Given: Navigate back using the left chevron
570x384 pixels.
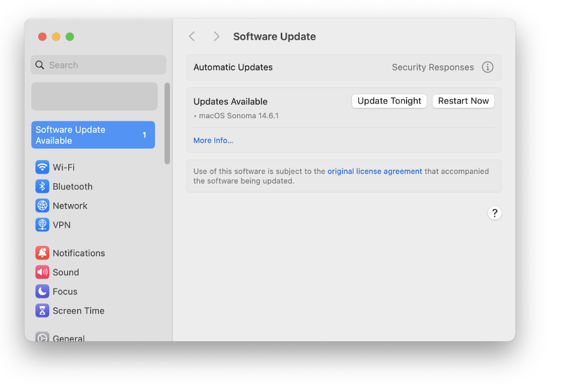Looking at the screenshot, I should click(192, 36).
